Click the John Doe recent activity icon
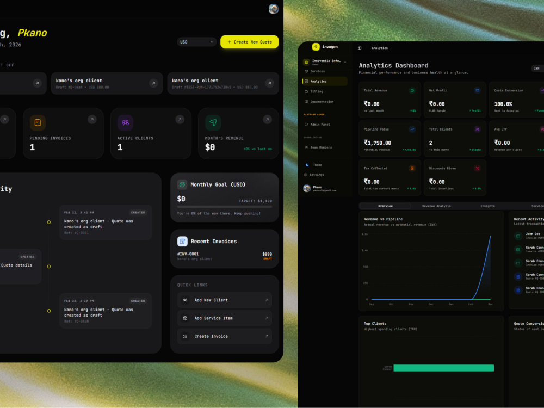 [x=518, y=236]
